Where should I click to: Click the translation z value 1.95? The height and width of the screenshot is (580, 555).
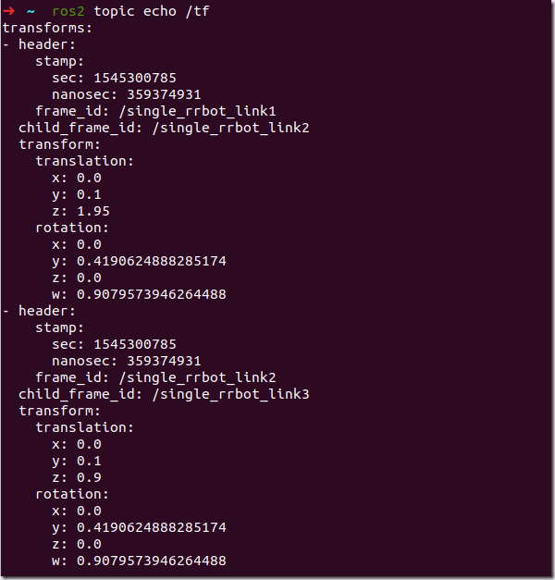coord(93,211)
